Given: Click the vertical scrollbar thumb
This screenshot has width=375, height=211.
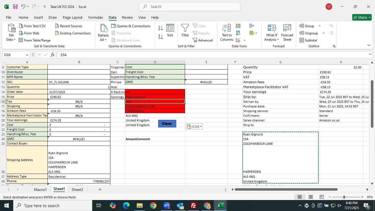Looking at the screenshot, I should (x=372, y=104).
